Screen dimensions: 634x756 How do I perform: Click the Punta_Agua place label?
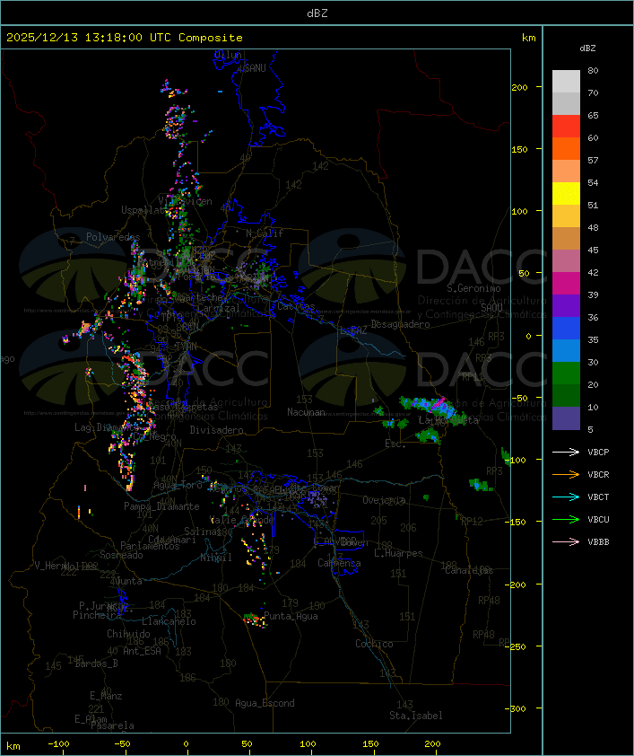[291, 616]
